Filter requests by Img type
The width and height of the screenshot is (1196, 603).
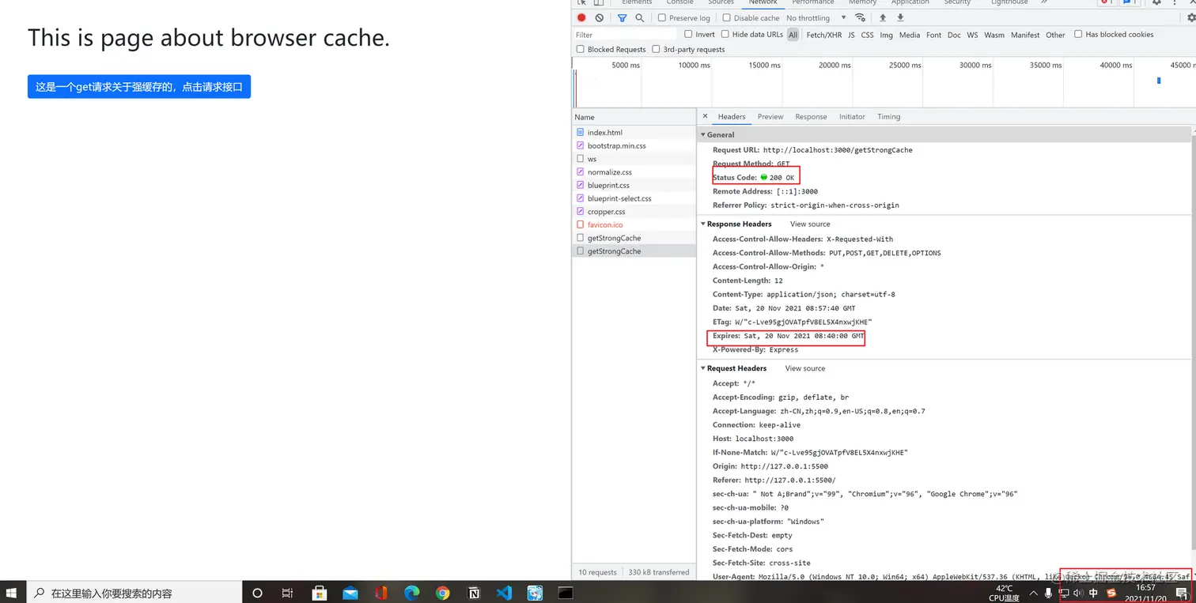(887, 35)
